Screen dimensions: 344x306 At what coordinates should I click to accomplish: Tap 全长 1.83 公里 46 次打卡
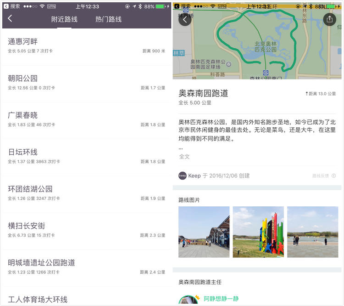[32, 125]
